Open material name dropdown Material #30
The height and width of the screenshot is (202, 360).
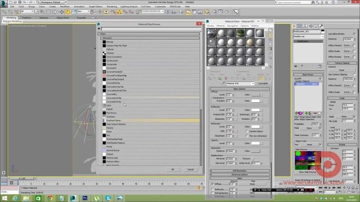240,84
